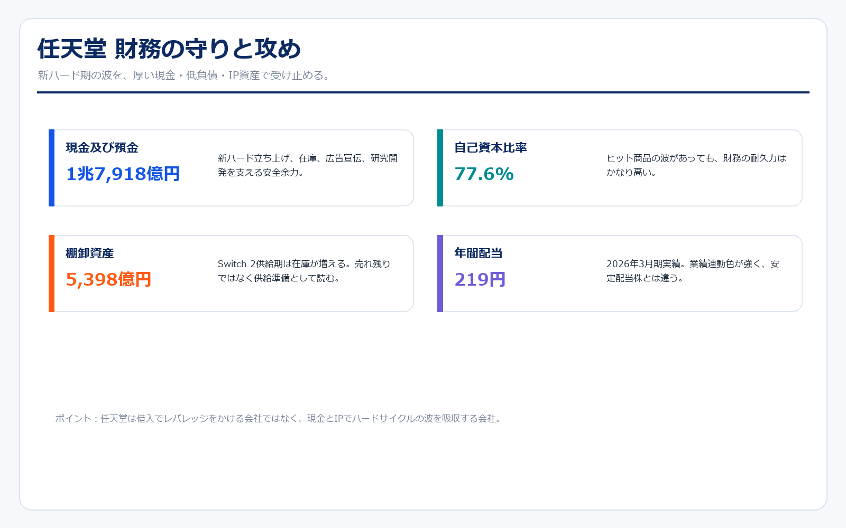
Task: Click description Switch 2供給期は在庫が増える
Action: click(304, 271)
